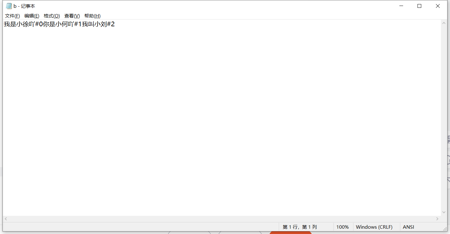The image size is (450, 234).
Task: Click the horizontal scrollbar left arrow
Action: (6, 219)
